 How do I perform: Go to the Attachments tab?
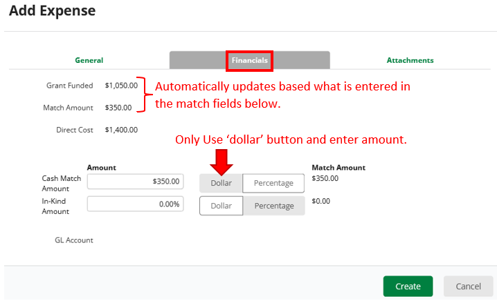point(410,60)
